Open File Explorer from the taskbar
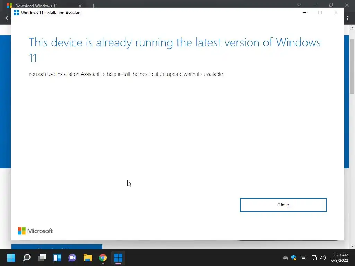The image size is (355, 266). [88, 257]
